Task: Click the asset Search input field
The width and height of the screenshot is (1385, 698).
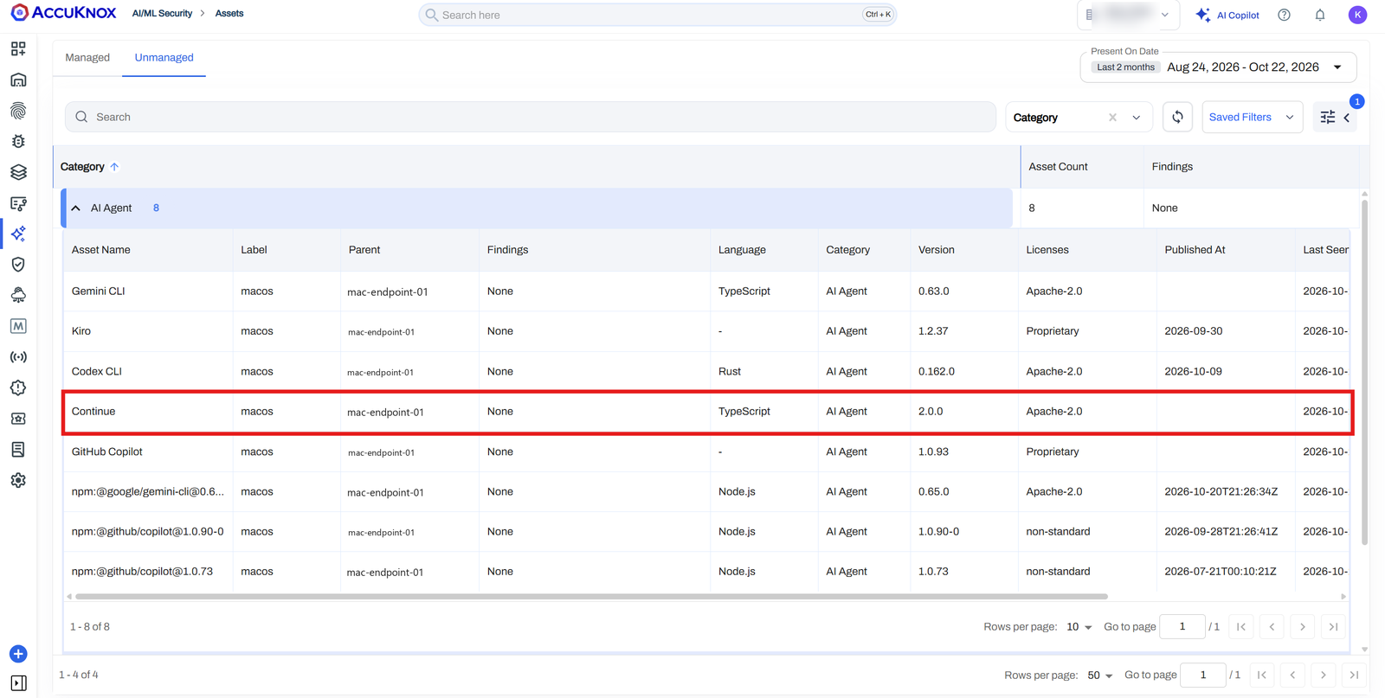Action: click(530, 117)
